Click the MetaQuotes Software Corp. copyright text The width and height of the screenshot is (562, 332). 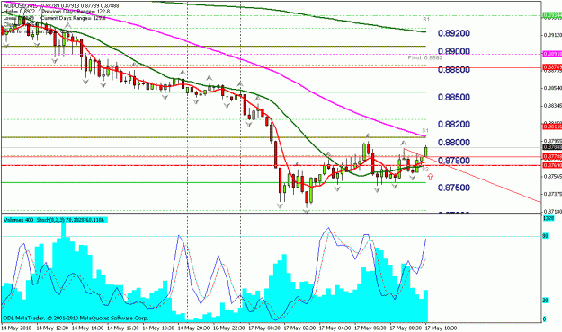(76, 318)
